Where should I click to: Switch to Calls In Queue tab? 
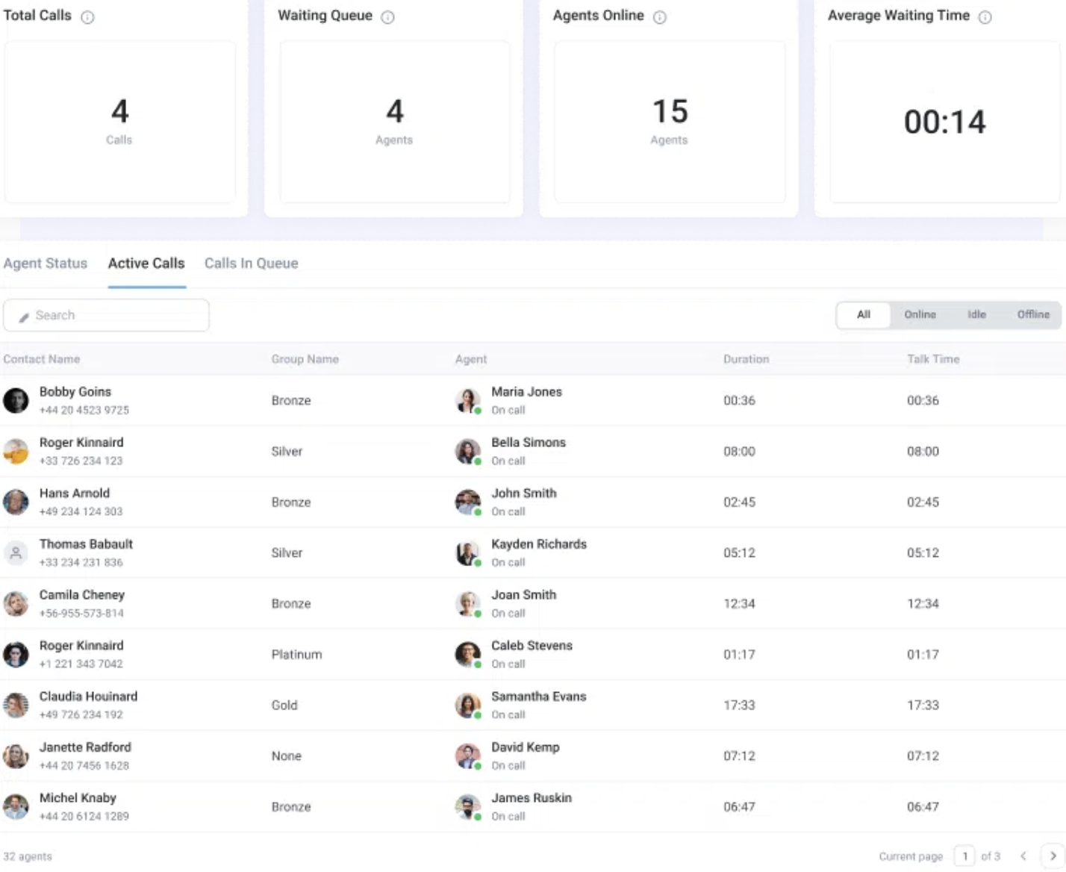tap(251, 264)
